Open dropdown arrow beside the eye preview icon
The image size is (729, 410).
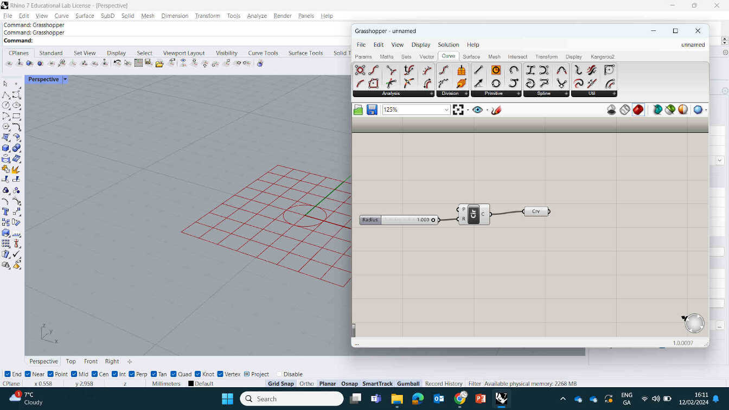487,110
